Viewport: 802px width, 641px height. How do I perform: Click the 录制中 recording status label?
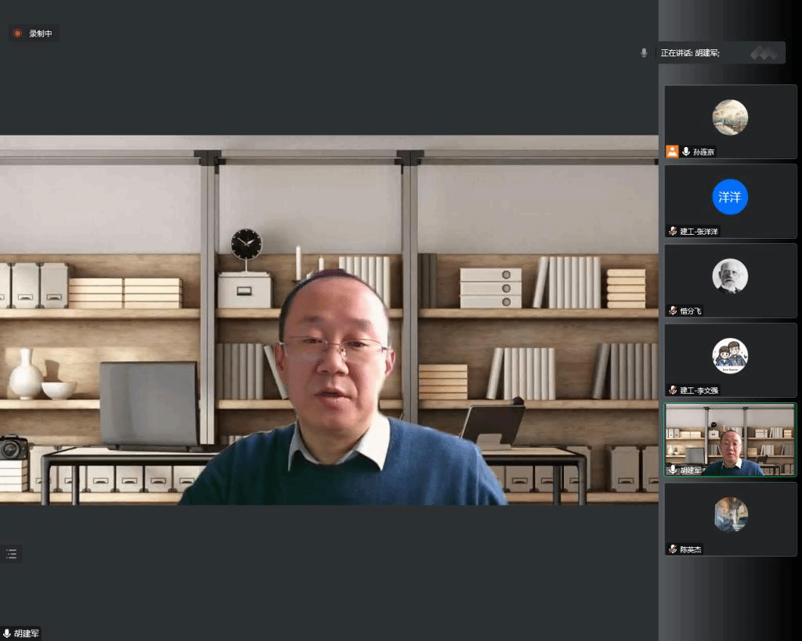click(41, 34)
